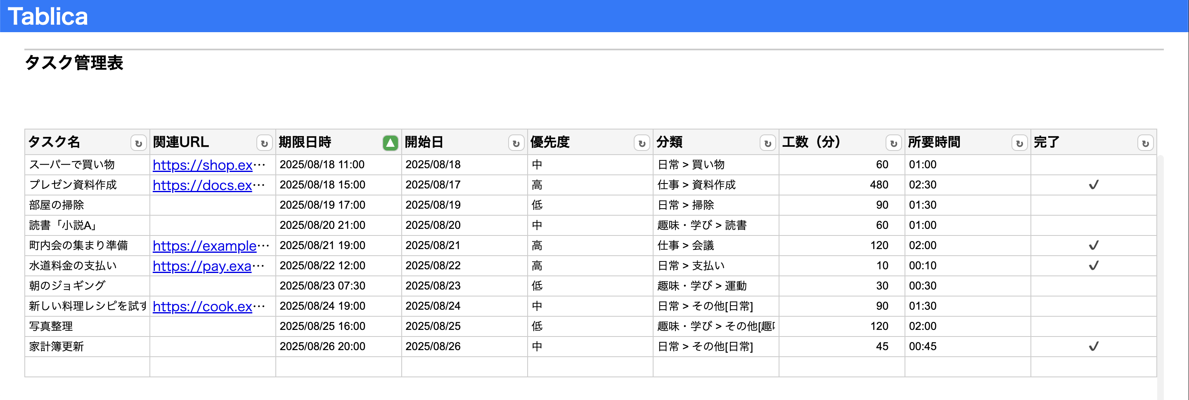This screenshot has height=400, width=1189.
Task: Click the sort icon in 所要時間 header
Action: [1019, 144]
